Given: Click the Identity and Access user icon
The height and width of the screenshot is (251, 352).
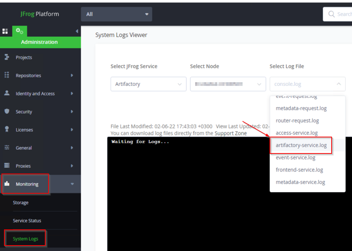Looking at the screenshot, I should 7,93.
